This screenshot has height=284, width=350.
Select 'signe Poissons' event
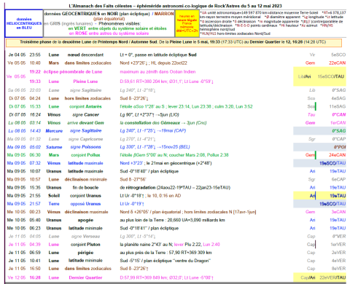85,147
